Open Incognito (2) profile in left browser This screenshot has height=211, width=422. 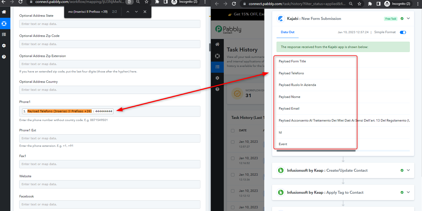point(185,2)
